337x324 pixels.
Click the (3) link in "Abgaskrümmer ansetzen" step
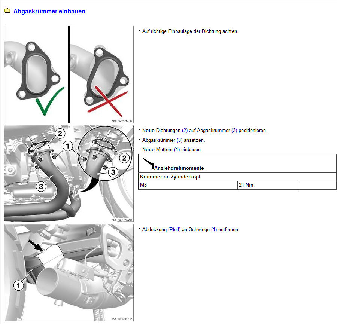pos(179,140)
